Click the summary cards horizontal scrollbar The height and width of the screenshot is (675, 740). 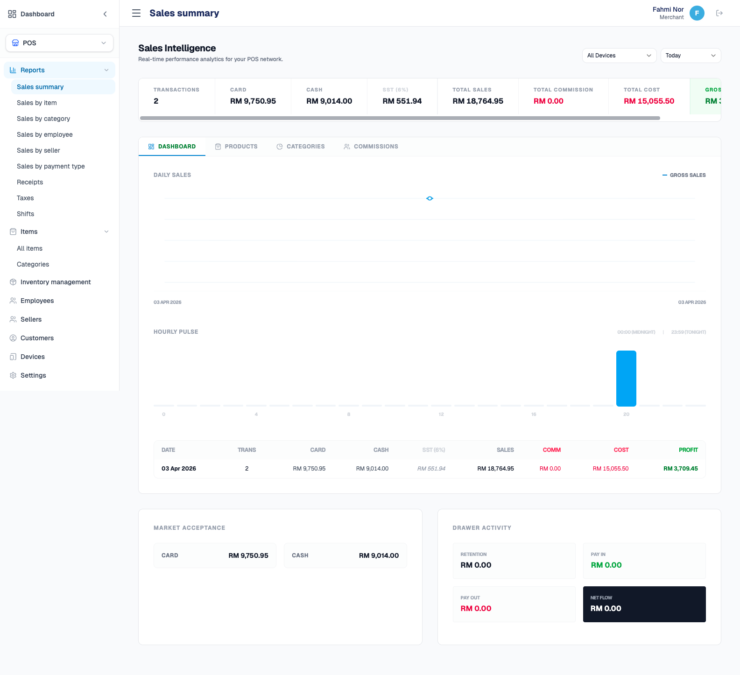pyautogui.click(x=400, y=118)
